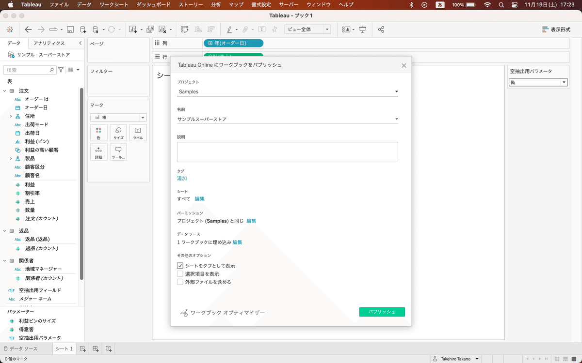The width and height of the screenshot is (582, 363).
Task: Click the new worksheet toolbar icon
Action: [133, 30]
